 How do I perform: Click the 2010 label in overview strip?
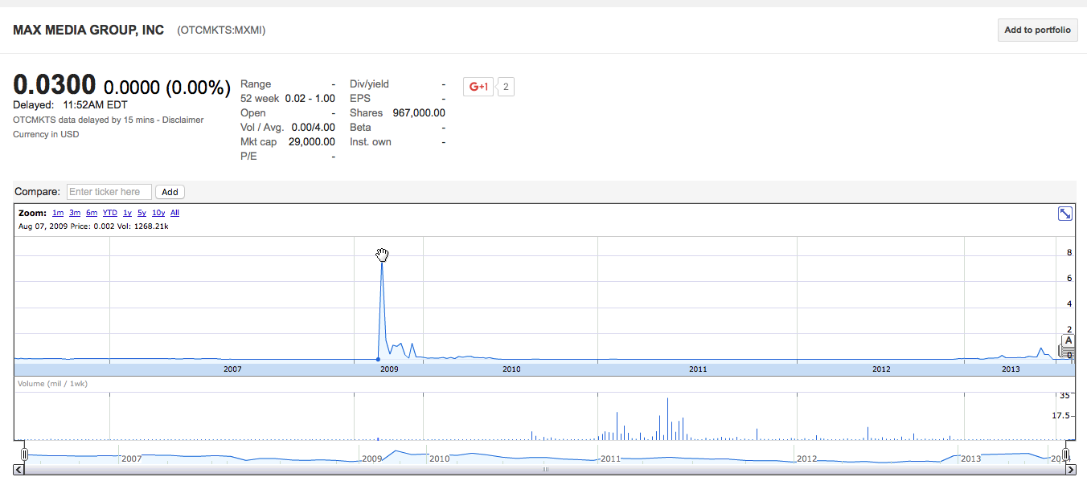click(x=439, y=459)
